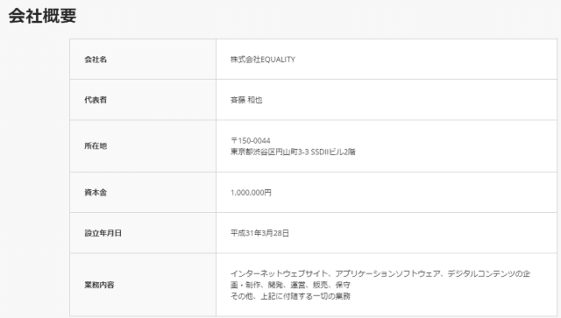The height and width of the screenshot is (318, 561).
Task: Select the 所在地 label cell
Action: pos(143,146)
